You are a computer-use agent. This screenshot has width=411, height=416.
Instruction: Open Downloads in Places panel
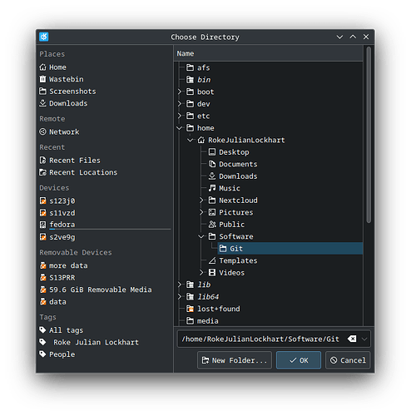[63, 103]
